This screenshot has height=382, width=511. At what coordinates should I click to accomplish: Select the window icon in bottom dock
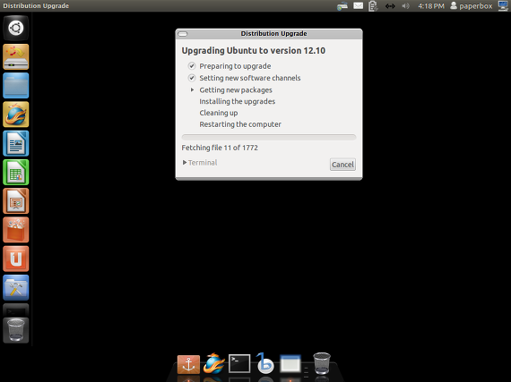click(290, 363)
